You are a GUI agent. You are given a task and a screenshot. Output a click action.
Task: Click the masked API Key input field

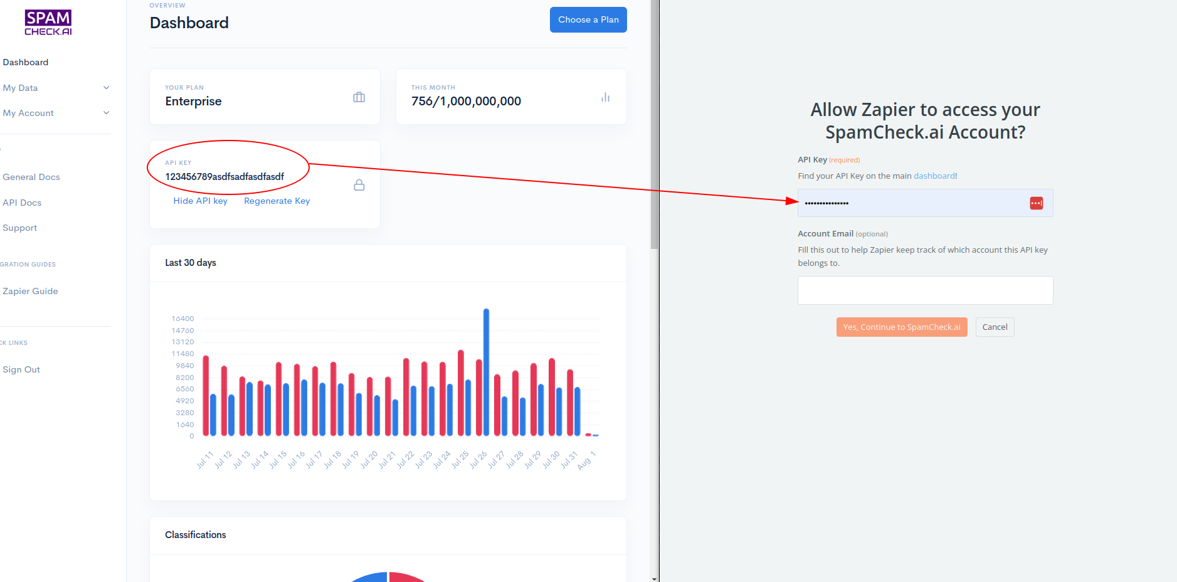click(x=925, y=203)
